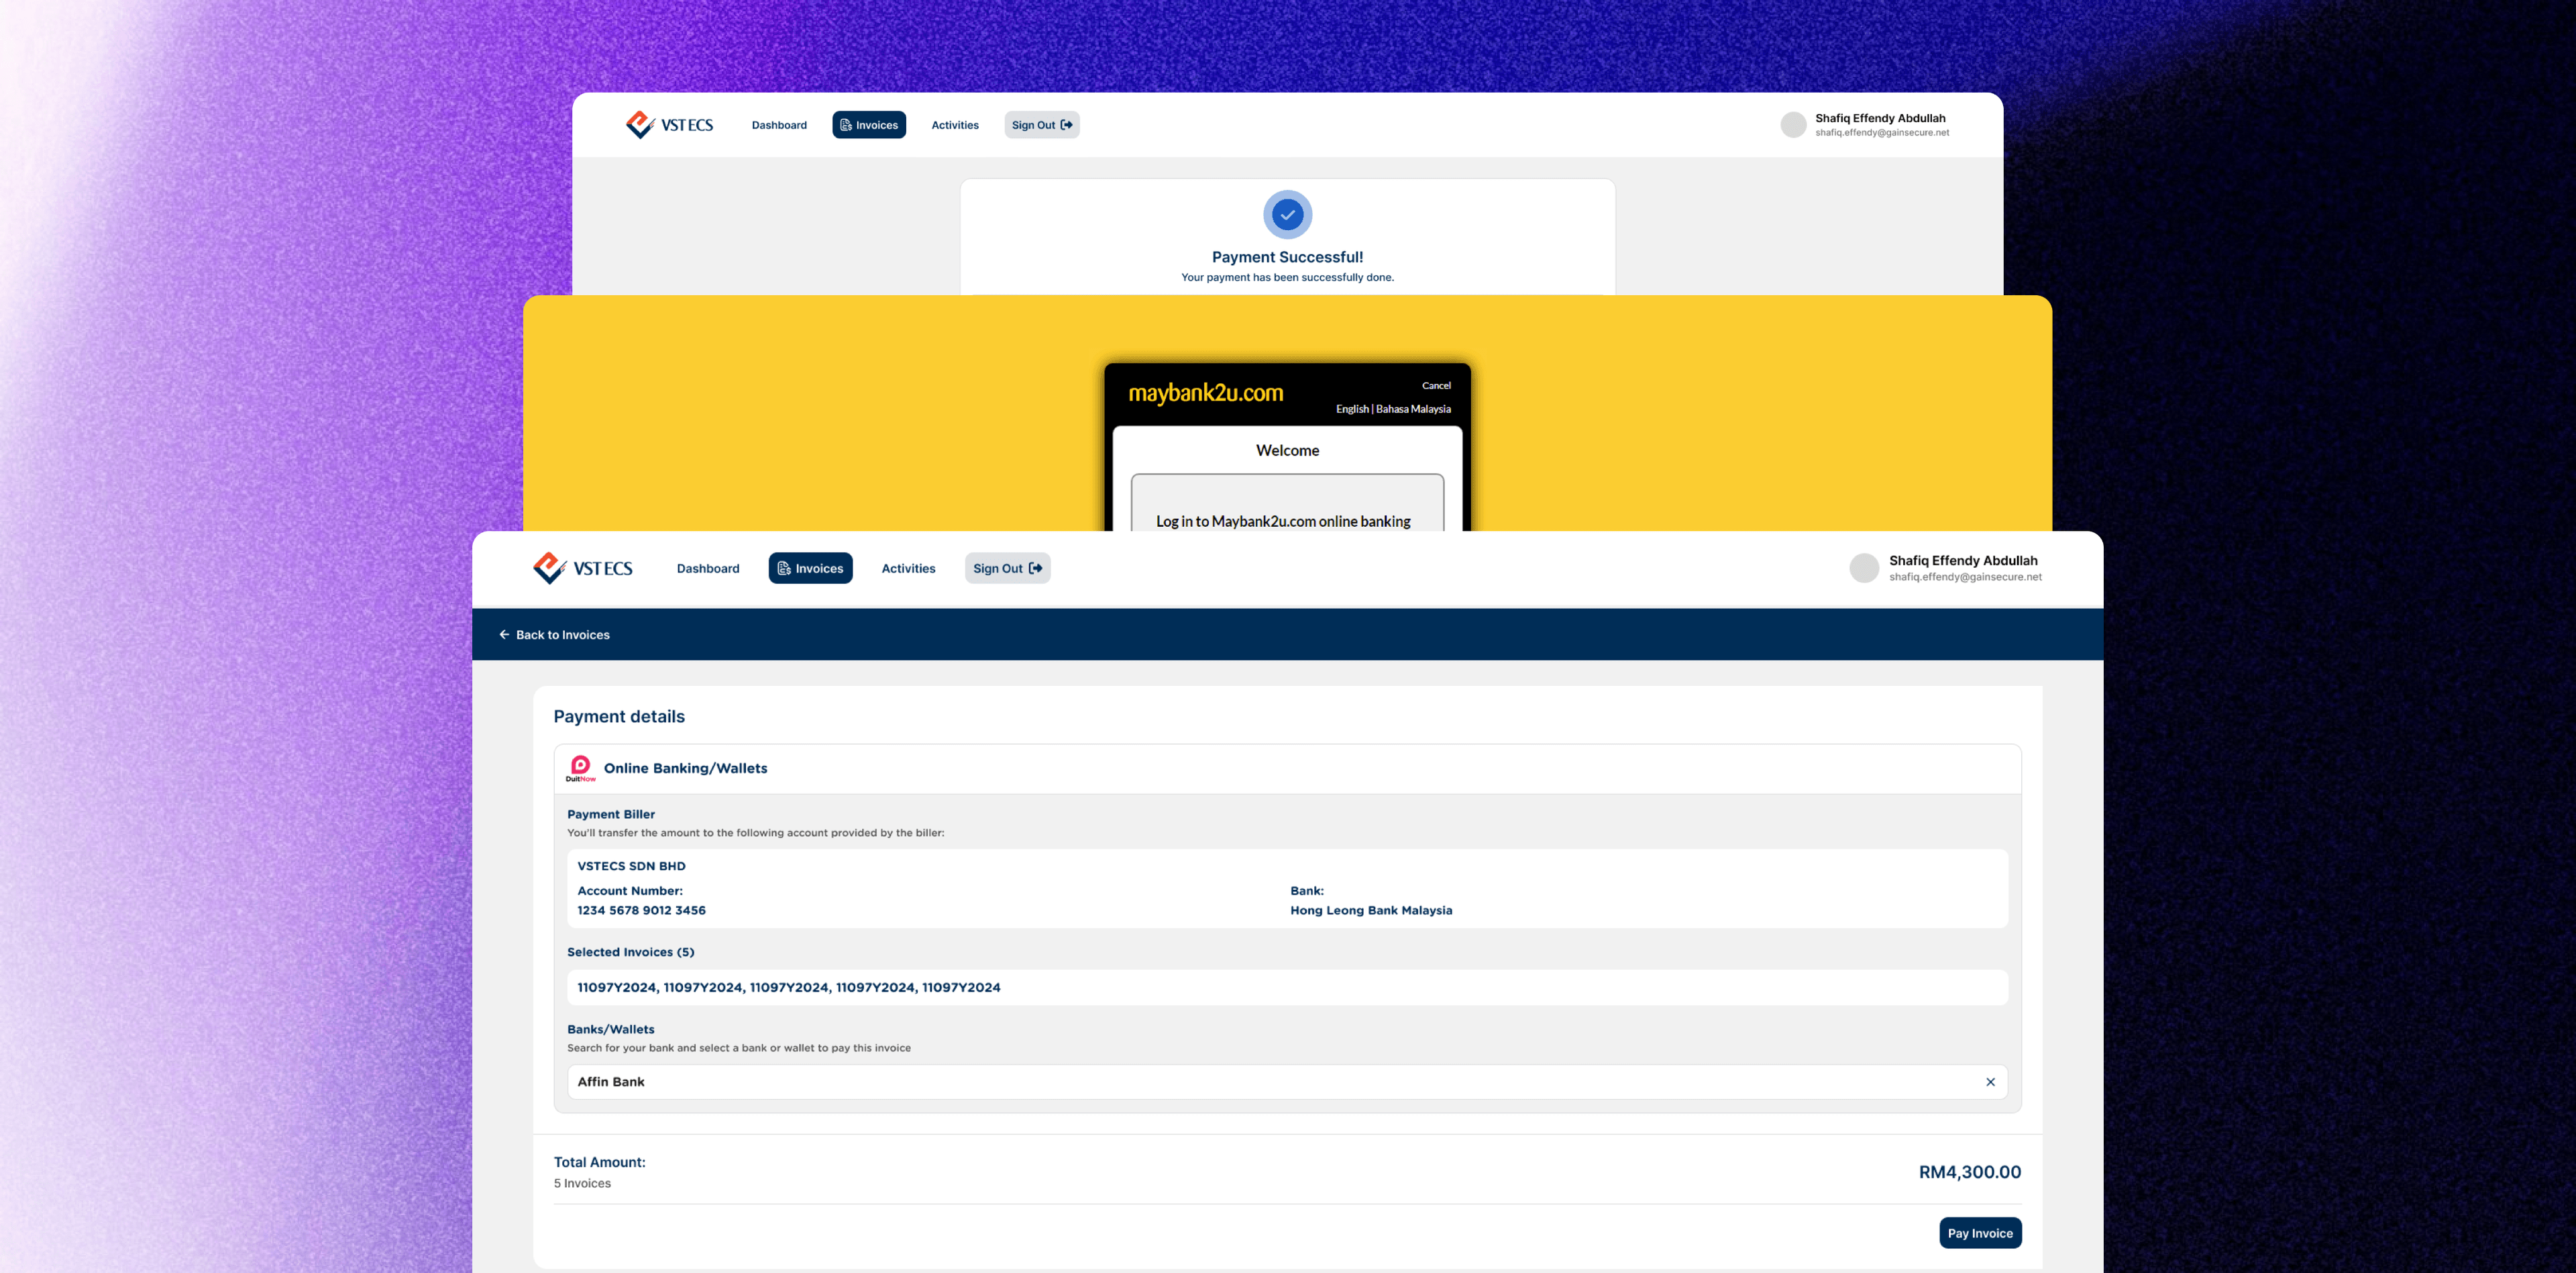The width and height of the screenshot is (2576, 1273).
Task: Open Activities in the back window navigation
Action: 955,125
